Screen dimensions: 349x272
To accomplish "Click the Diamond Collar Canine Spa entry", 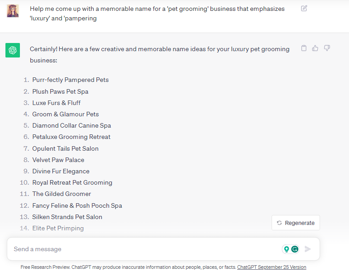I will click(x=72, y=125).
